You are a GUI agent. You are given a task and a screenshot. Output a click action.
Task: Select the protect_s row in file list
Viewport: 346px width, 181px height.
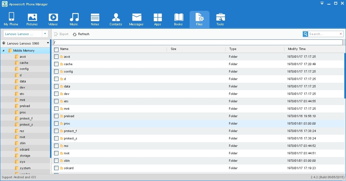coord(198,138)
